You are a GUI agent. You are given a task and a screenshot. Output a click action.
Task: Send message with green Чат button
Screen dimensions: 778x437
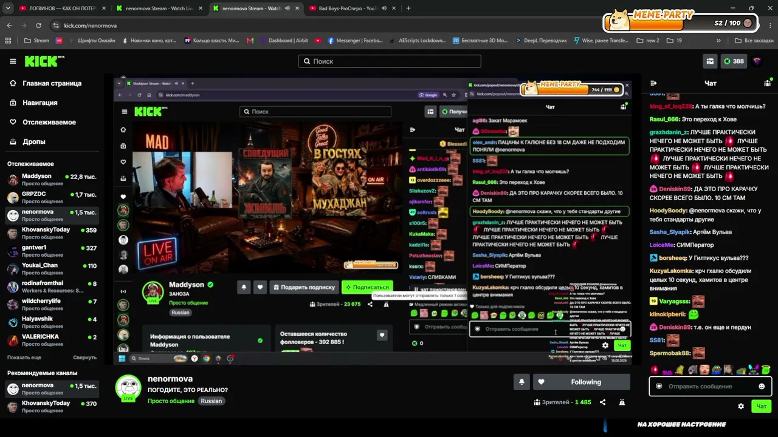(x=762, y=406)
